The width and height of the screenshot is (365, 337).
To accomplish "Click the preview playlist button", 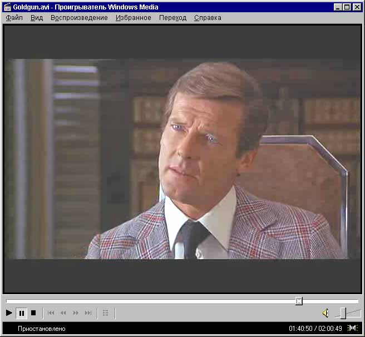I will coord(106,313).
